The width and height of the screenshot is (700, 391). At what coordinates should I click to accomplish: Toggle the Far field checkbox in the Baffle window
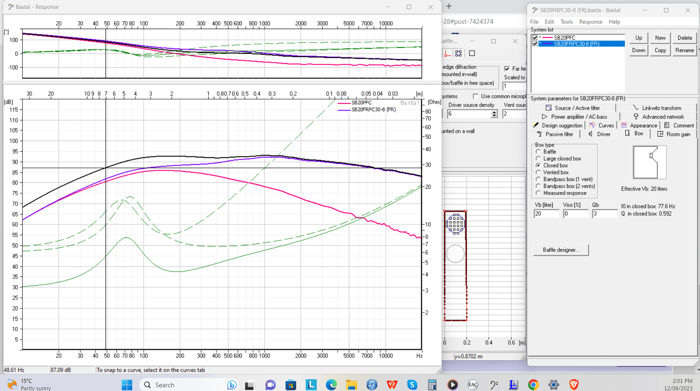coord(507,69)
